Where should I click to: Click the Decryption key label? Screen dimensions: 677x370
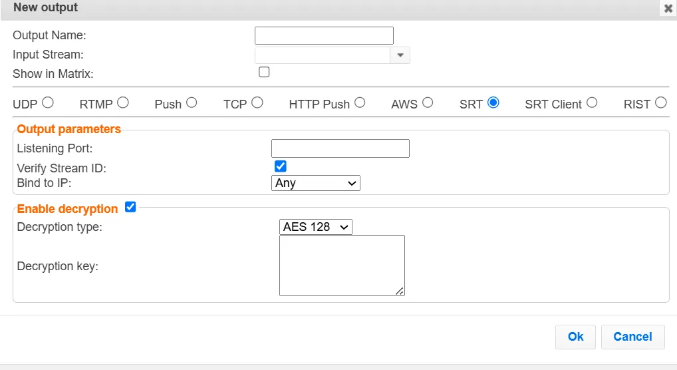(57, 266)
